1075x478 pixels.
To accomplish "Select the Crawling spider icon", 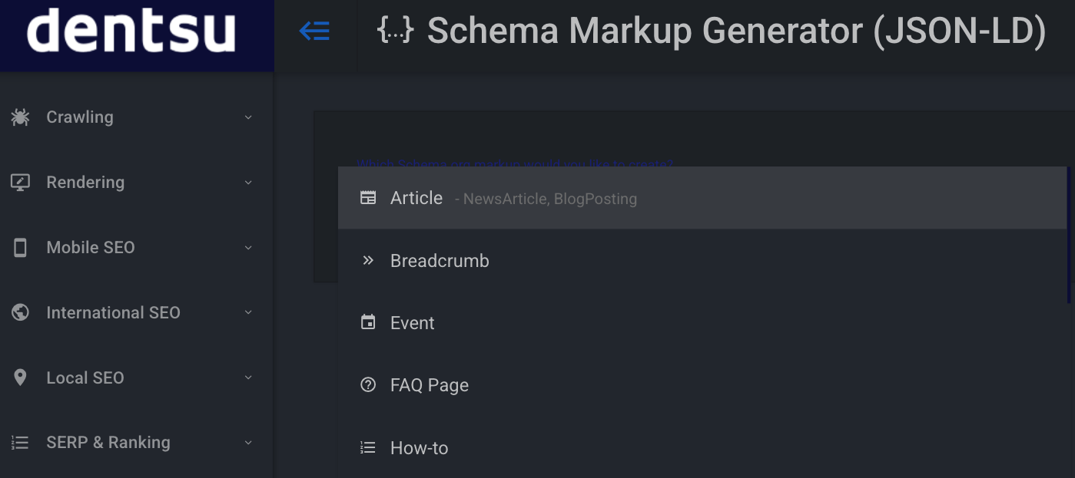I will pos(20,117).
